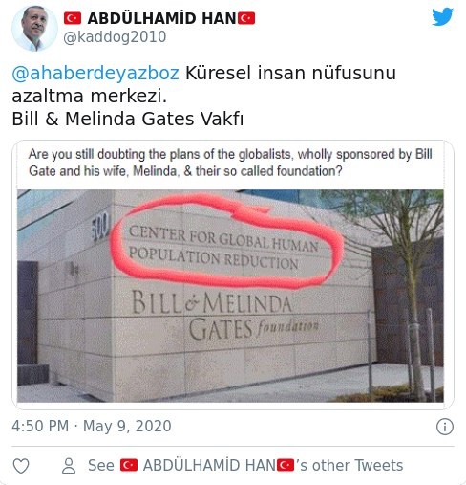Click the 'Bill & Melinda Gates foundation' engraving
466x485 pixels.
point(224,315)
